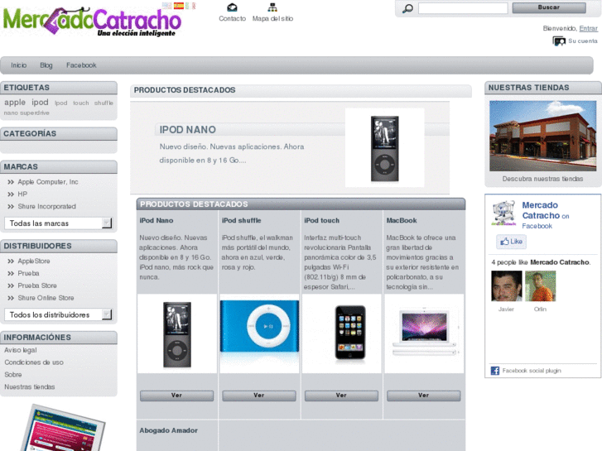Click the Facebook social plugin logo icon
Screen dimensions: 602x451
pyautogui.click(x=495, y=371)
